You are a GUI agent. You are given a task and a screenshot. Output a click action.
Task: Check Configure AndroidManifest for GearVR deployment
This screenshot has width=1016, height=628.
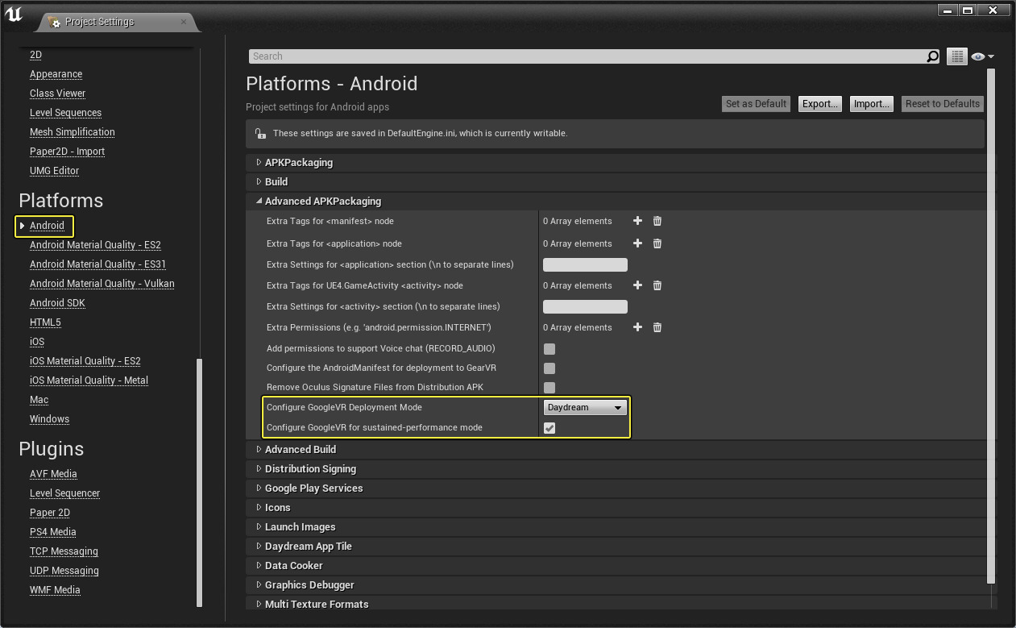click(549, 368)
